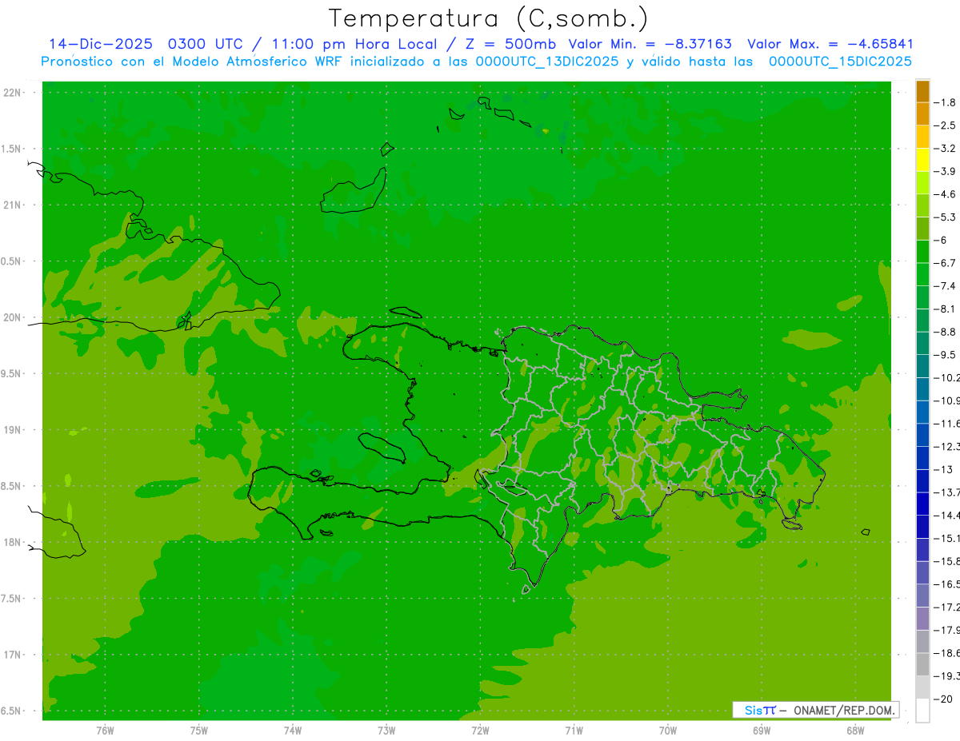Click the -16.5 colorbar label
The width and height of the screenshot is (960, 741).
click(946, 584)
